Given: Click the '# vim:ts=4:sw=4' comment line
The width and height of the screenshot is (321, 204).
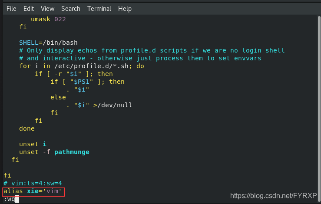Looking at the screenshot, I should click(x=33, y=183).
